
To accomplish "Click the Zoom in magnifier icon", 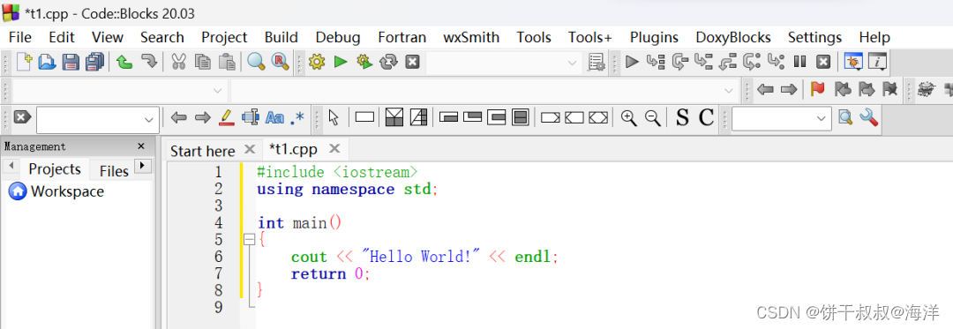I will point(629,118).
